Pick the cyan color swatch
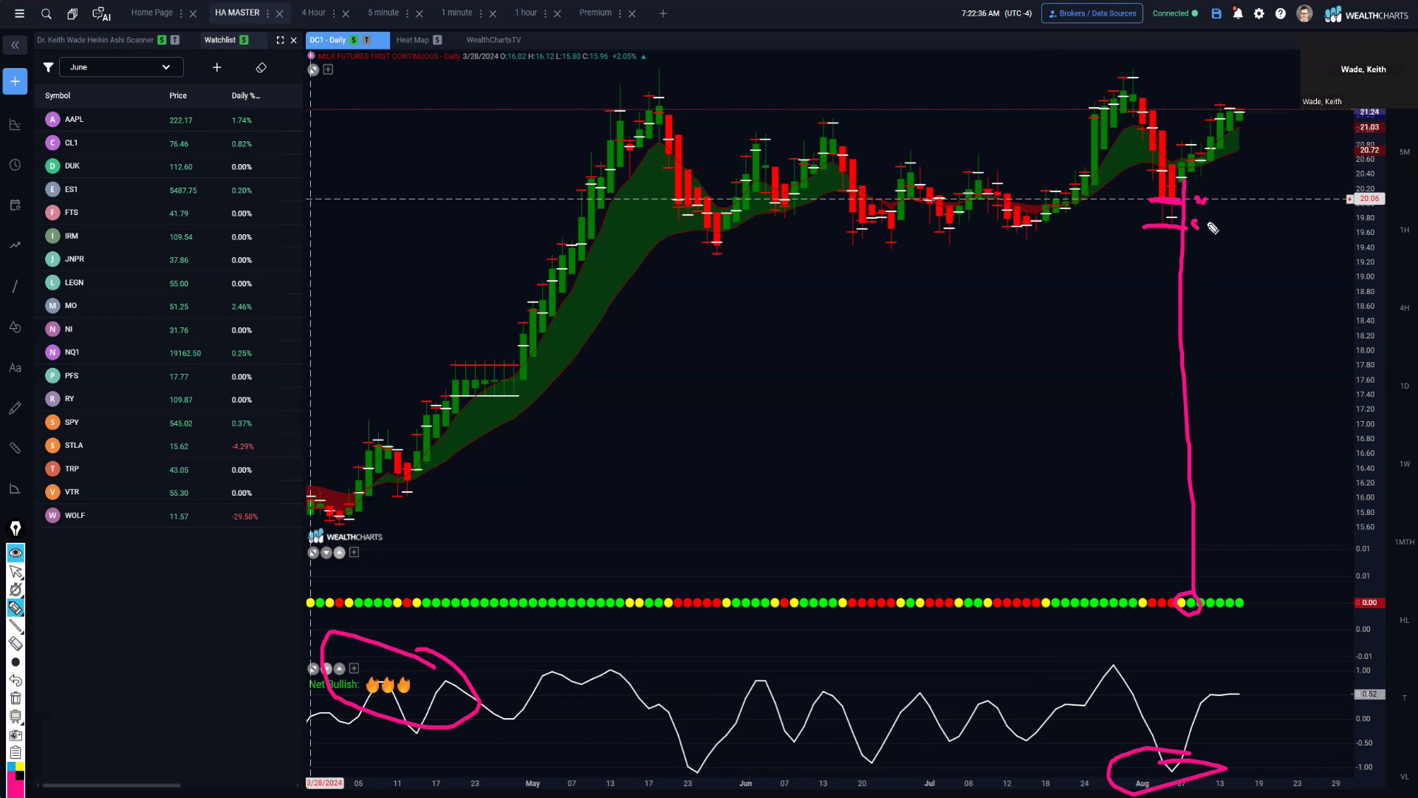This screenshot has width=1418, height=798. (11, 767)
